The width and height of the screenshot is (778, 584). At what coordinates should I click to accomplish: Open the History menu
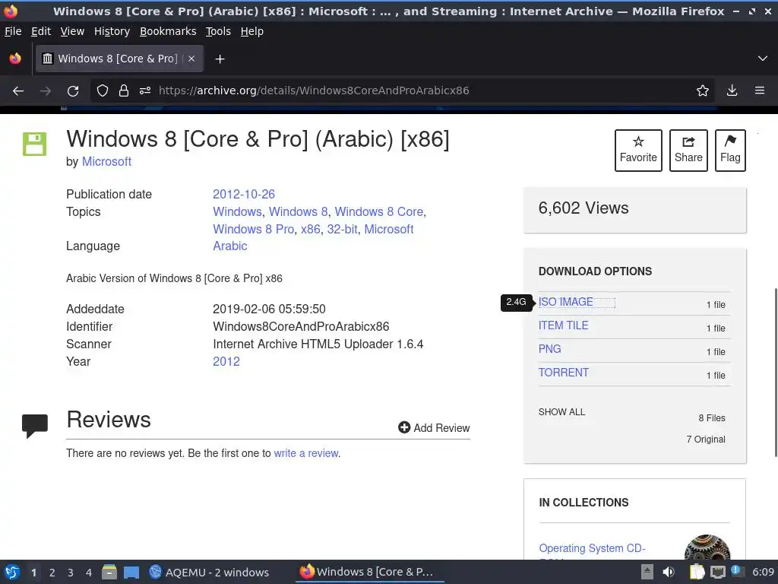pos(112,31)
